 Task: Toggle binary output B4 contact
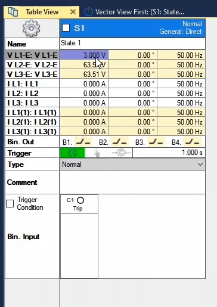[x=192, y=142]
